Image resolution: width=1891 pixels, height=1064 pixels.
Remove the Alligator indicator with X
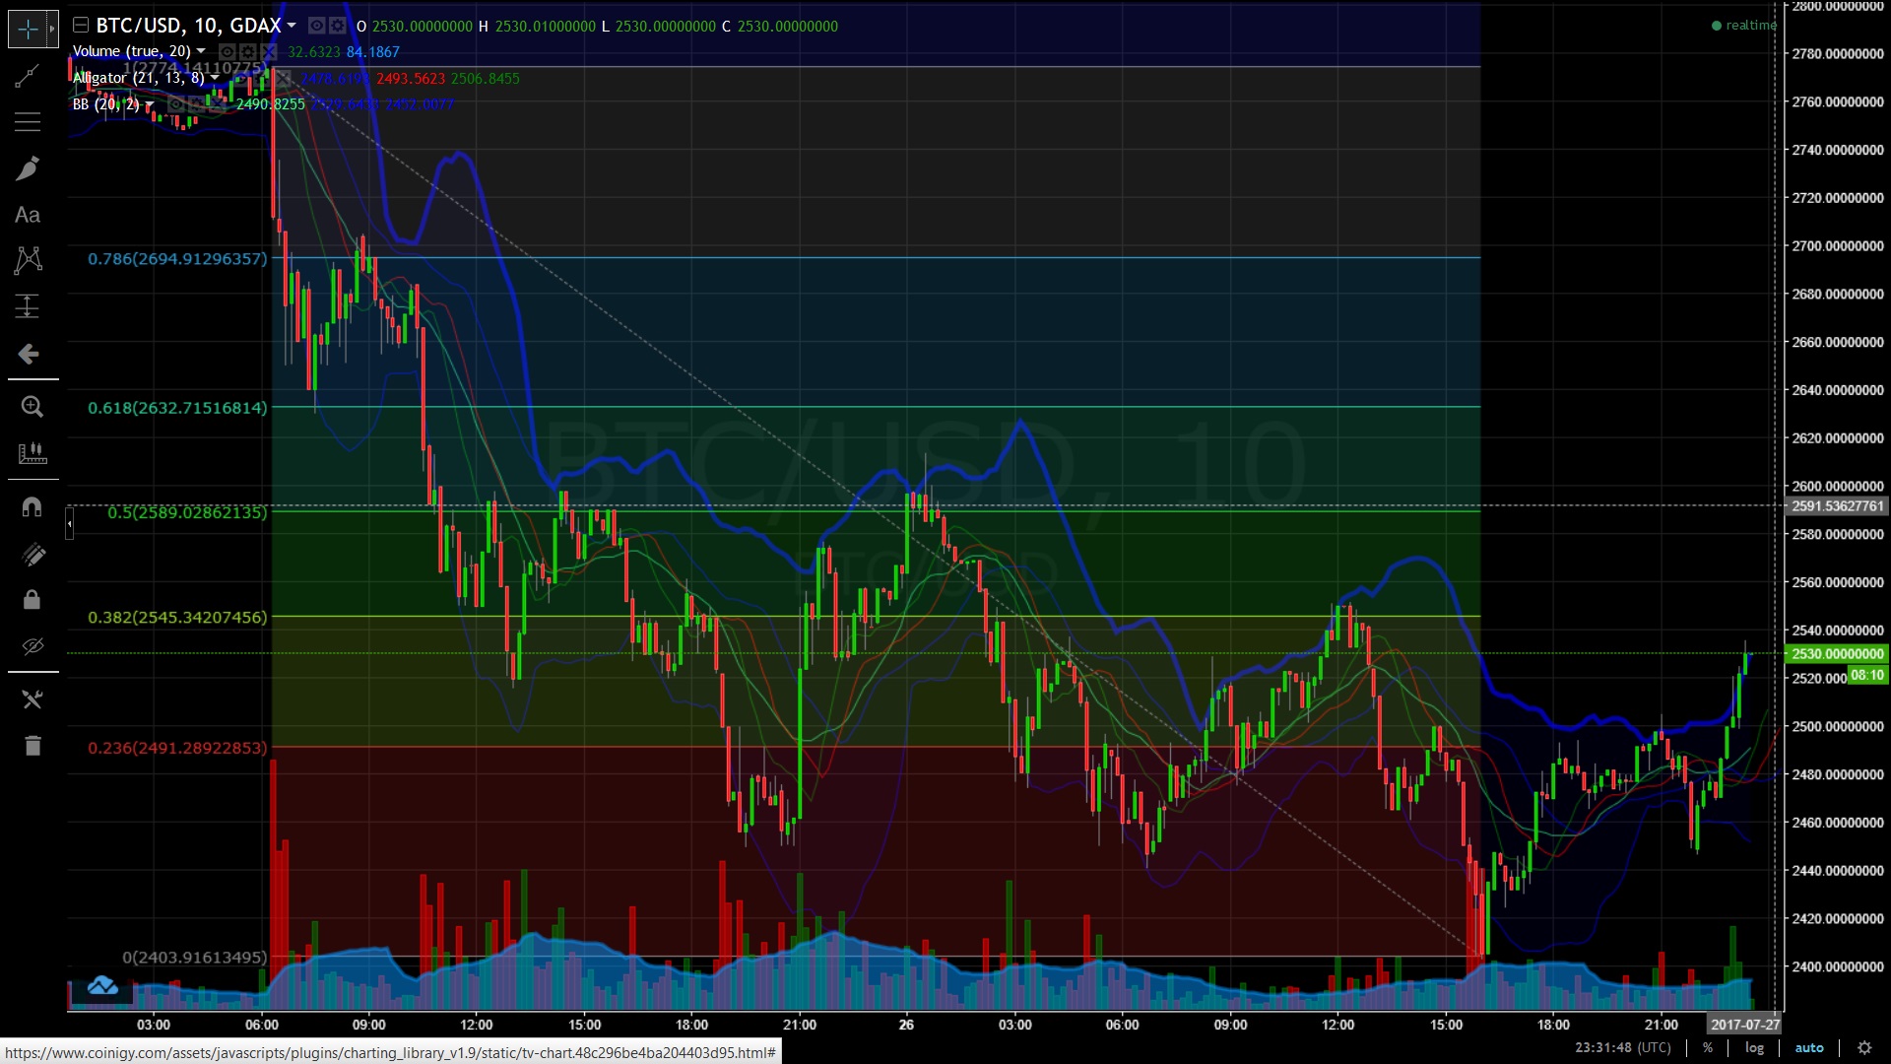[283, 78]
